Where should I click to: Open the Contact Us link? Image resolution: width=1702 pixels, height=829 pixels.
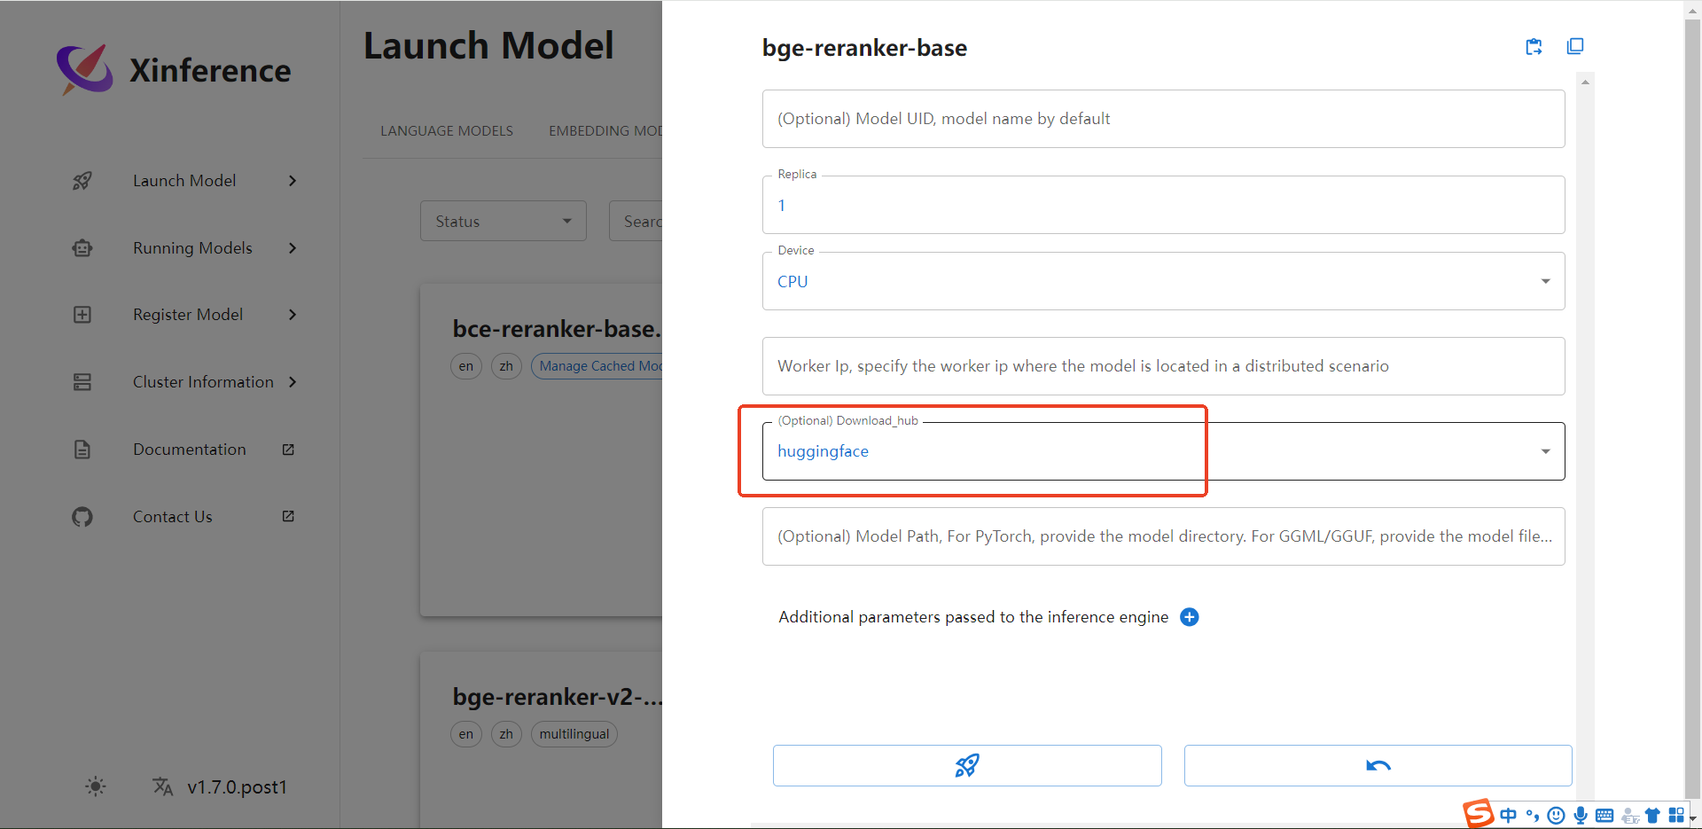(x=173, y=517)
